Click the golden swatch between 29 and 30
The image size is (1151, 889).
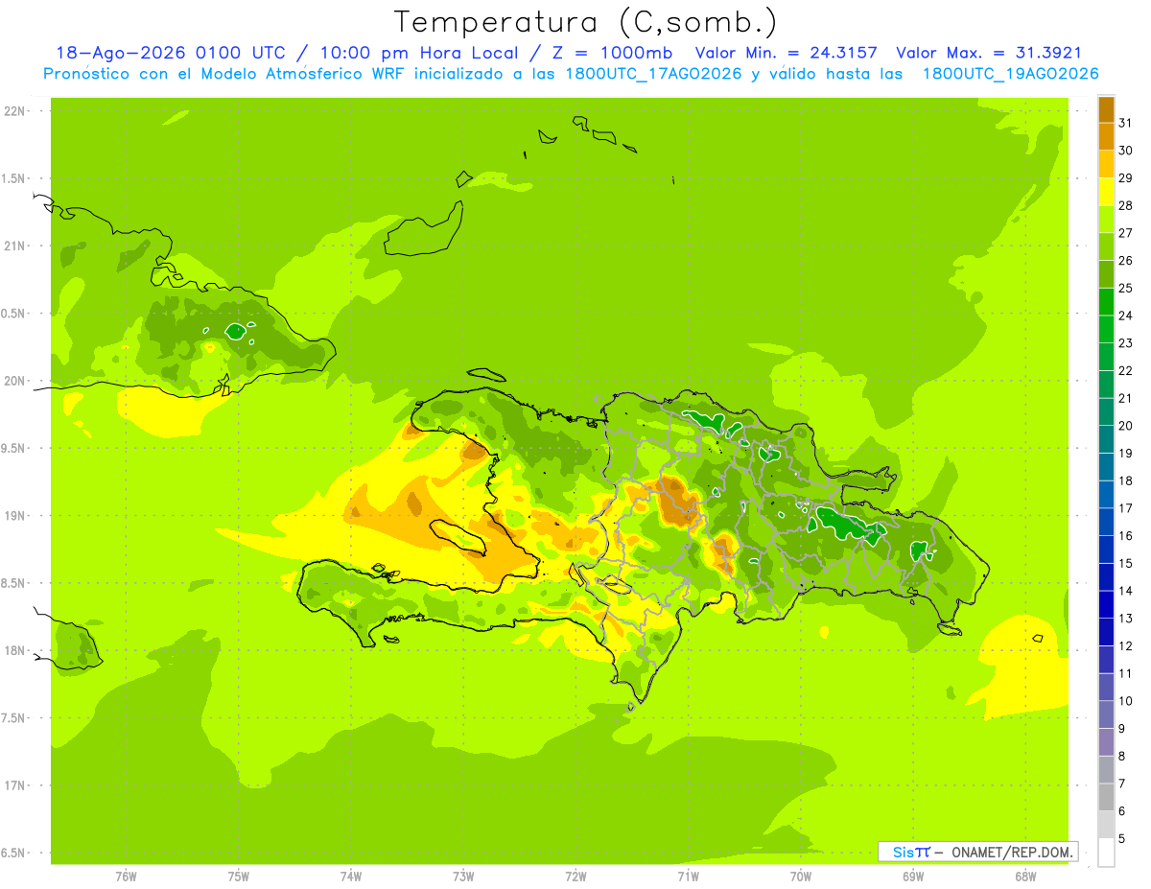coord(1106,164)
